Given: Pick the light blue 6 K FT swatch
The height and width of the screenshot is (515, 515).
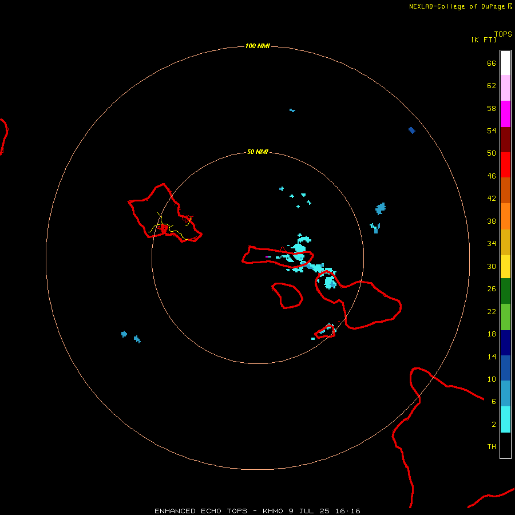Looking at the screenshot, I should pos(505,394).
